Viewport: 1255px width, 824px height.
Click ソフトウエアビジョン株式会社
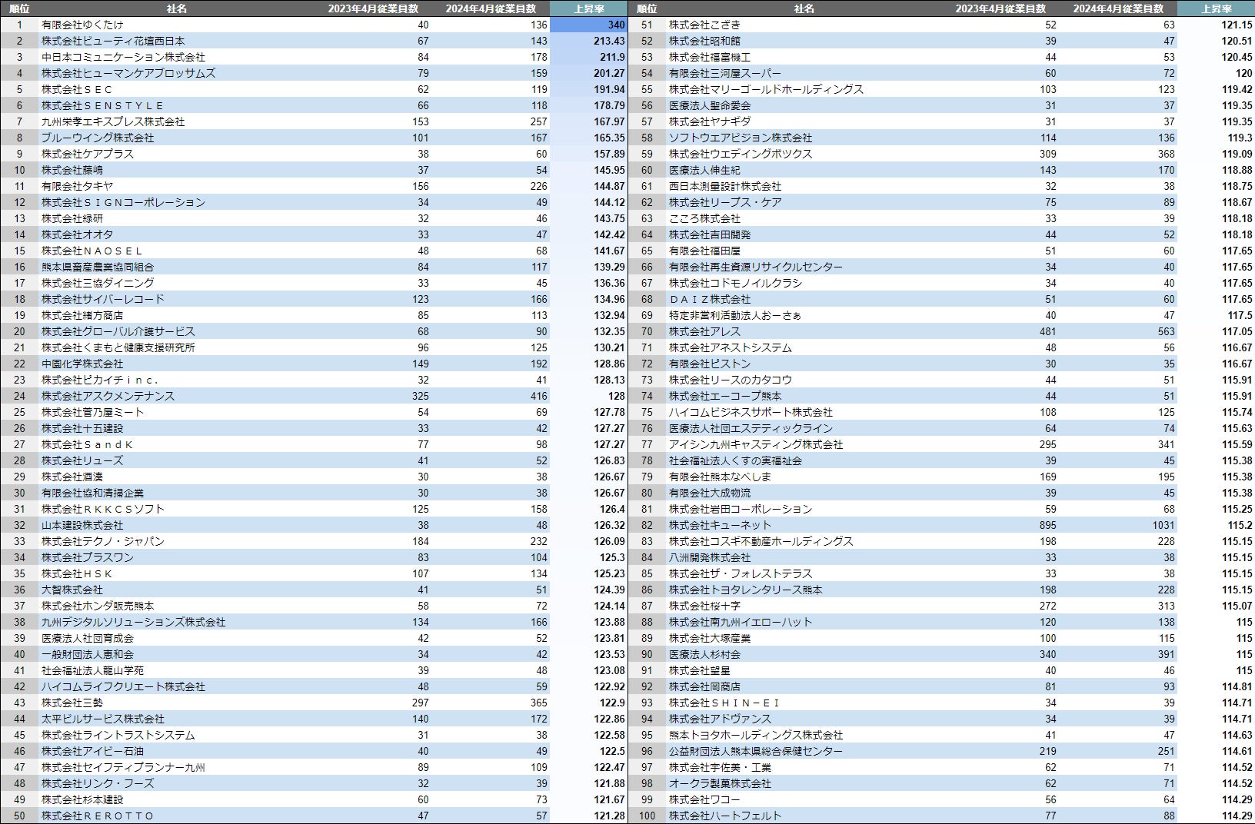[741, 138]
